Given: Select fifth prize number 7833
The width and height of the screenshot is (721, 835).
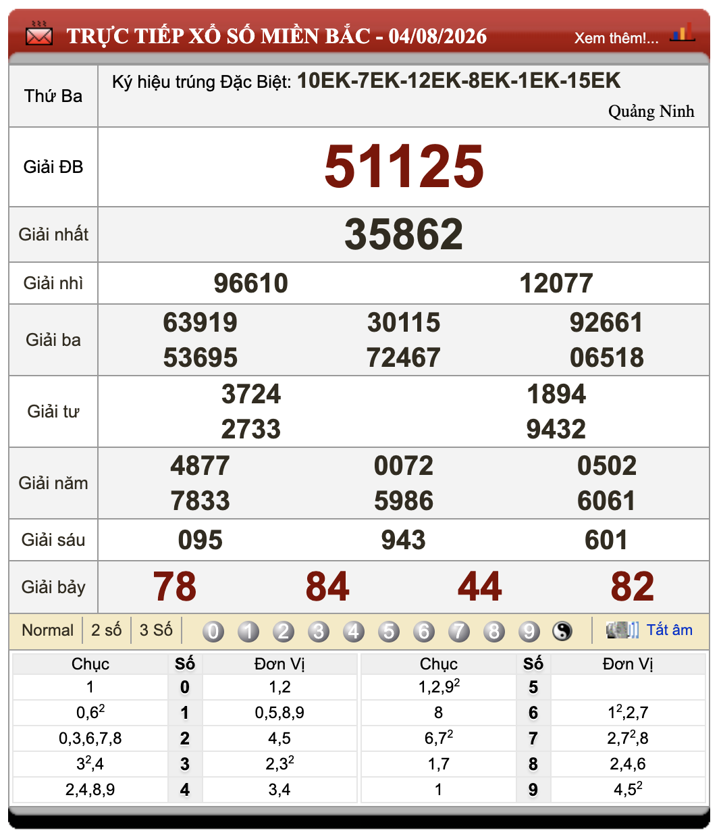Looking at the screenshot, I should pos(201,501).
